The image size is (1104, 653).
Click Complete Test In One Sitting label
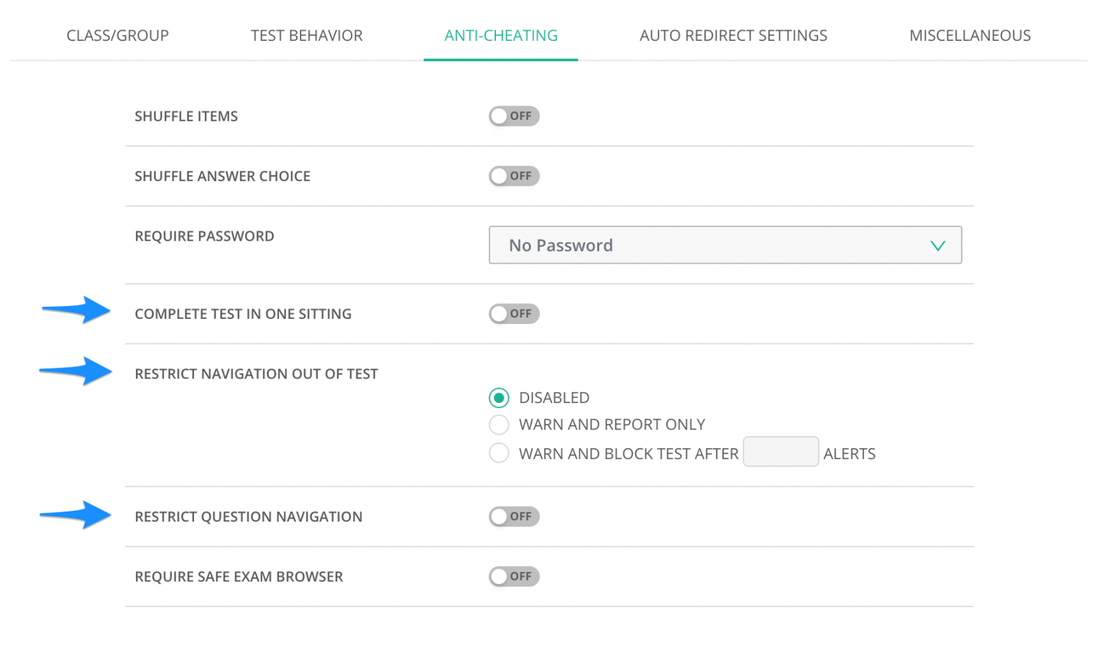243,314
